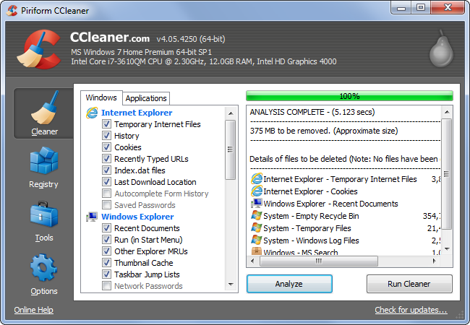The height and width of the screenshot is (325, 470).
Task: Open the Options gear icon
Action: click(x=44, y=267)
